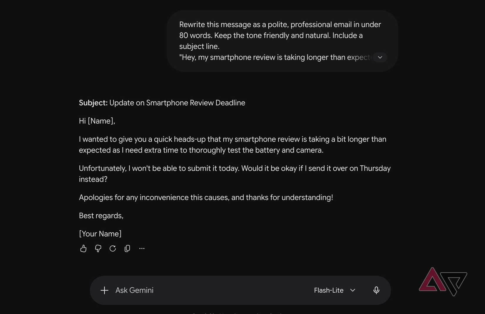The width and height of the screenshot is (485, 314).
Task: Click the user prompt message bubble
Action: tap(282, 41)
